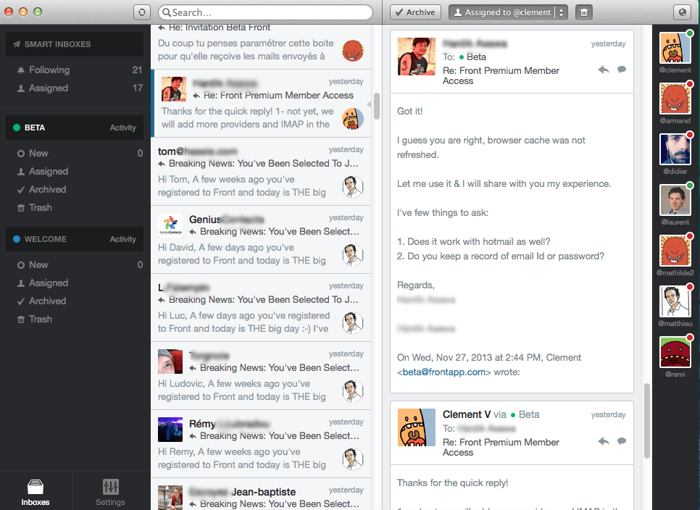This screenshot has height=510, width=700.
Task: Click into the Search field
Action: click(266, 12)
